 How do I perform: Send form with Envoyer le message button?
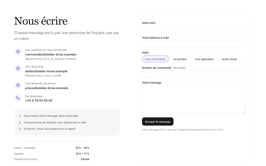click(158, 121)
